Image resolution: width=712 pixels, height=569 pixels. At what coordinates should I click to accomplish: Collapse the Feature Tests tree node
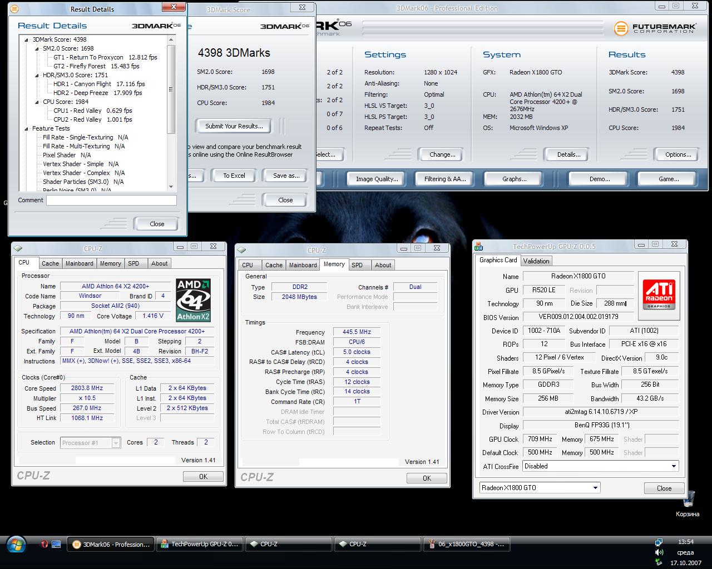27,128
